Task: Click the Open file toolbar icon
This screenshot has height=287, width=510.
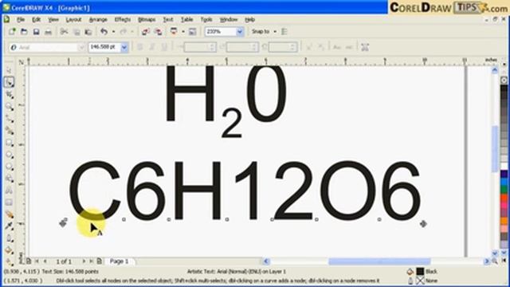Action: [24, 32]
